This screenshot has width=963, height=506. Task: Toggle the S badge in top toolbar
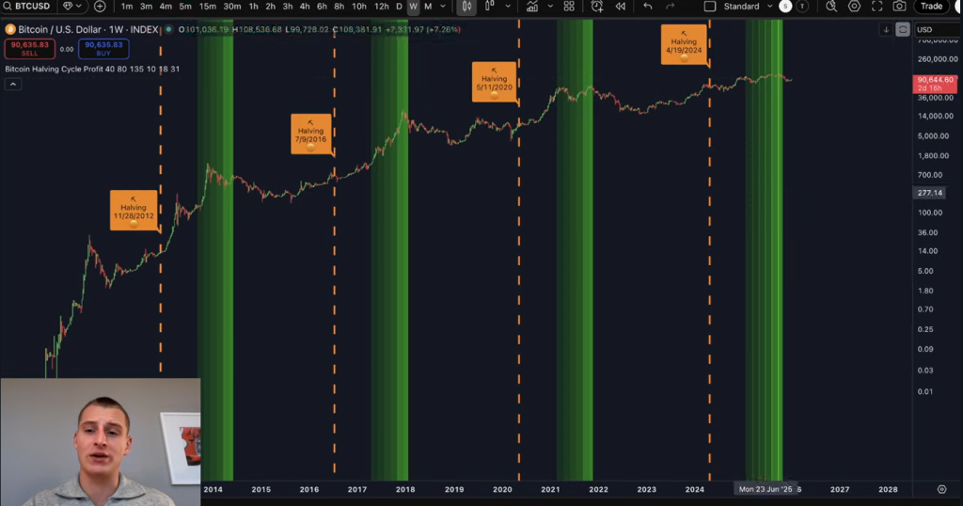pyautogui.click(x=785, y=7)
